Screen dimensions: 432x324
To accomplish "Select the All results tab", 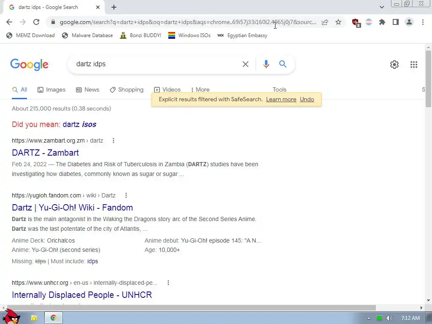I will click(19, 90).
